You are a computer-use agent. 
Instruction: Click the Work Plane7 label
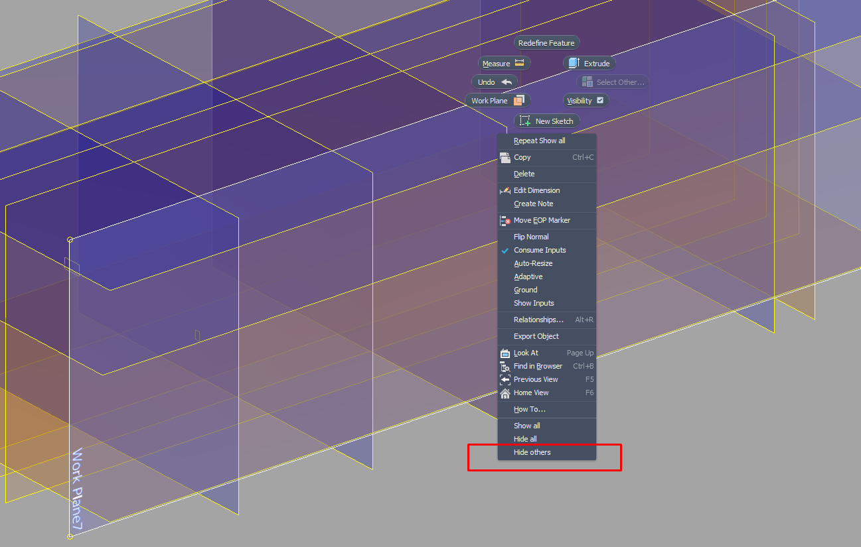pyautogui.click(x=78, y=489)
